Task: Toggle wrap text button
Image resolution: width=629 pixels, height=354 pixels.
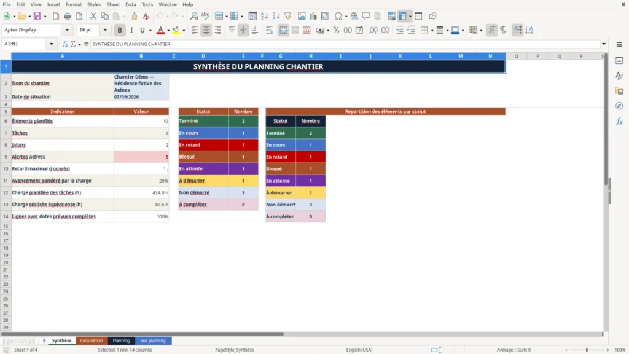Action: [269, 30]
